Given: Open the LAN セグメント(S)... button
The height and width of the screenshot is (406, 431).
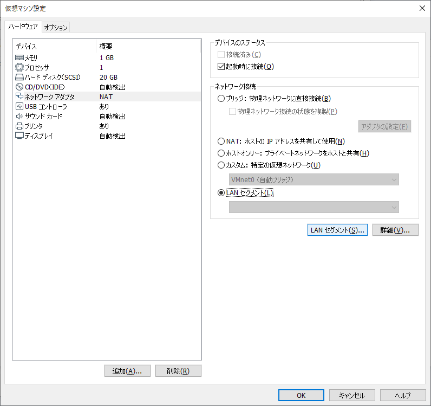Looking at the screenshot, I should coord(337,230).
